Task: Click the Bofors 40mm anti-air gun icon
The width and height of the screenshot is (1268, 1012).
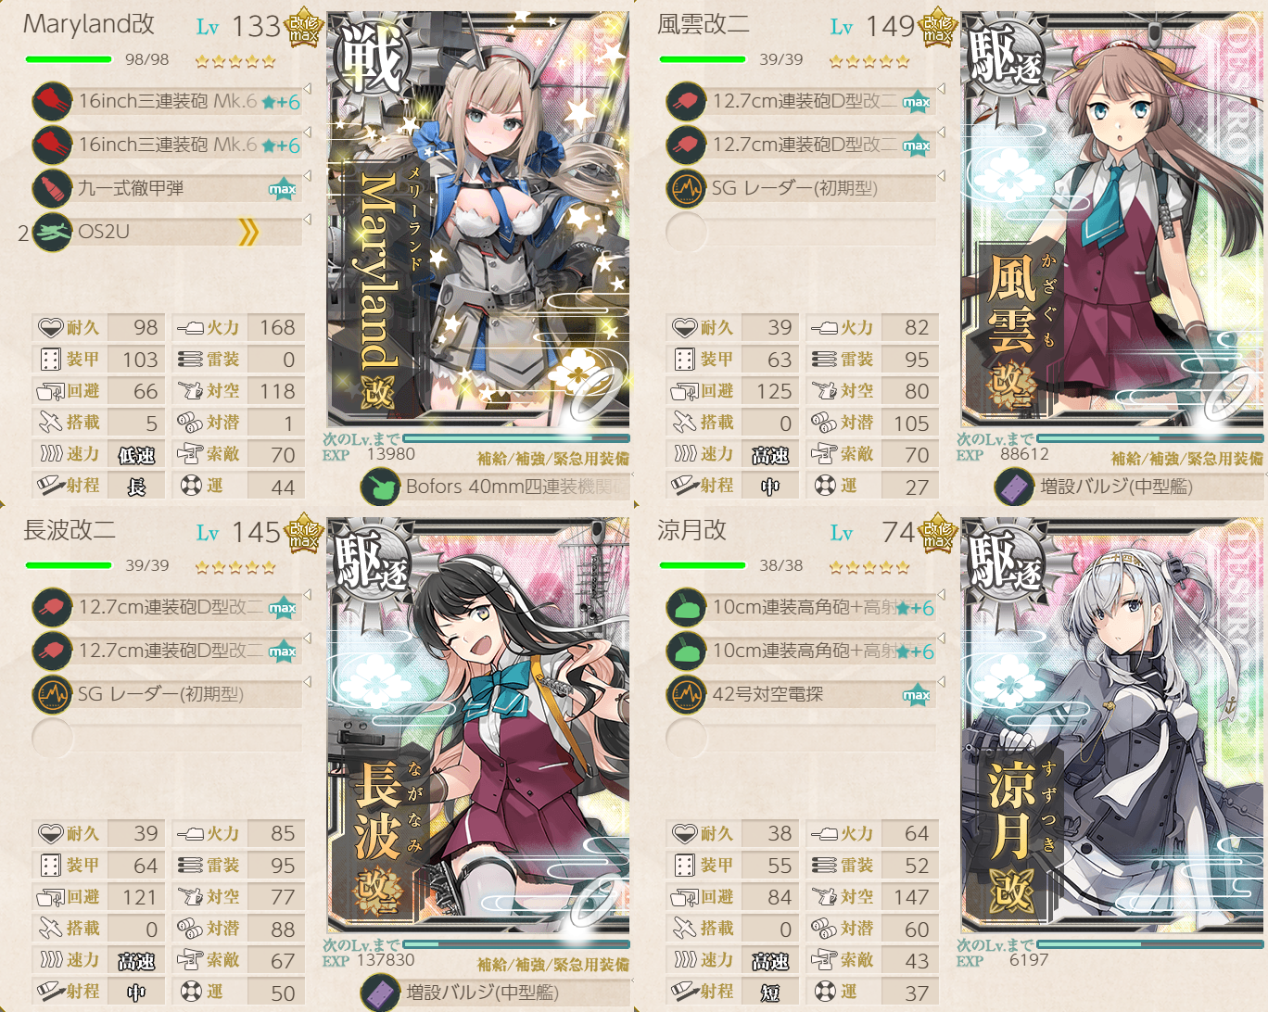Action: click(380, 487)
